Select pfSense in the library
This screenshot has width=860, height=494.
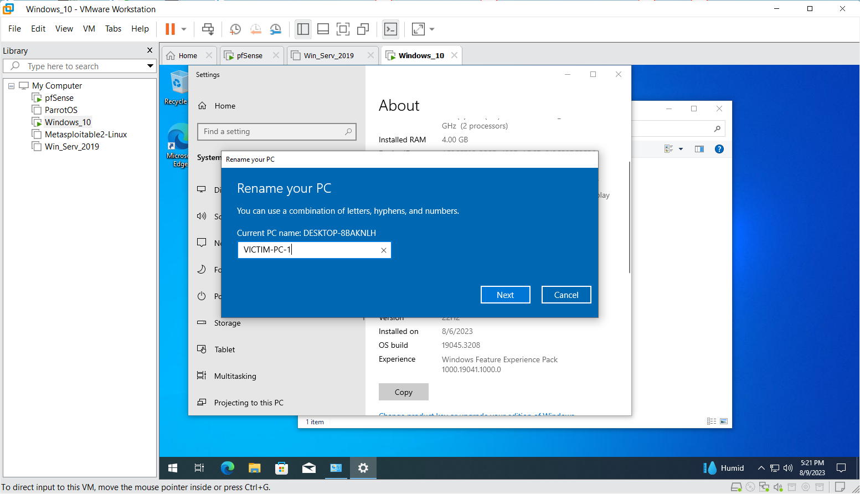tap(59, 98)
